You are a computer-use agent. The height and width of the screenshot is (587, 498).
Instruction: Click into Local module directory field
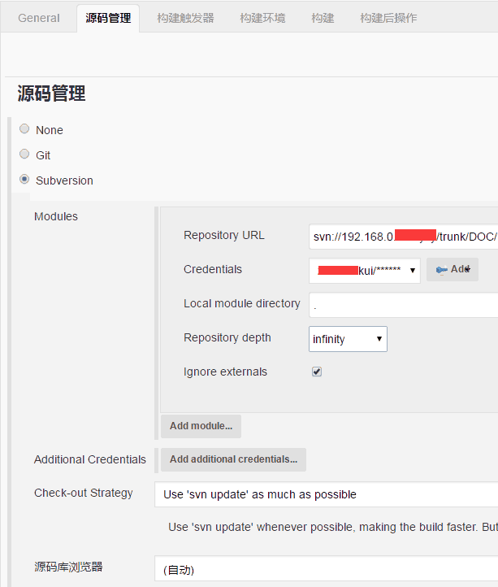click(403, 305)
